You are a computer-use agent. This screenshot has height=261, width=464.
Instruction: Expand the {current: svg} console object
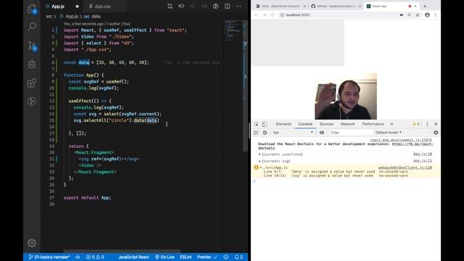[x=260, y=161]
